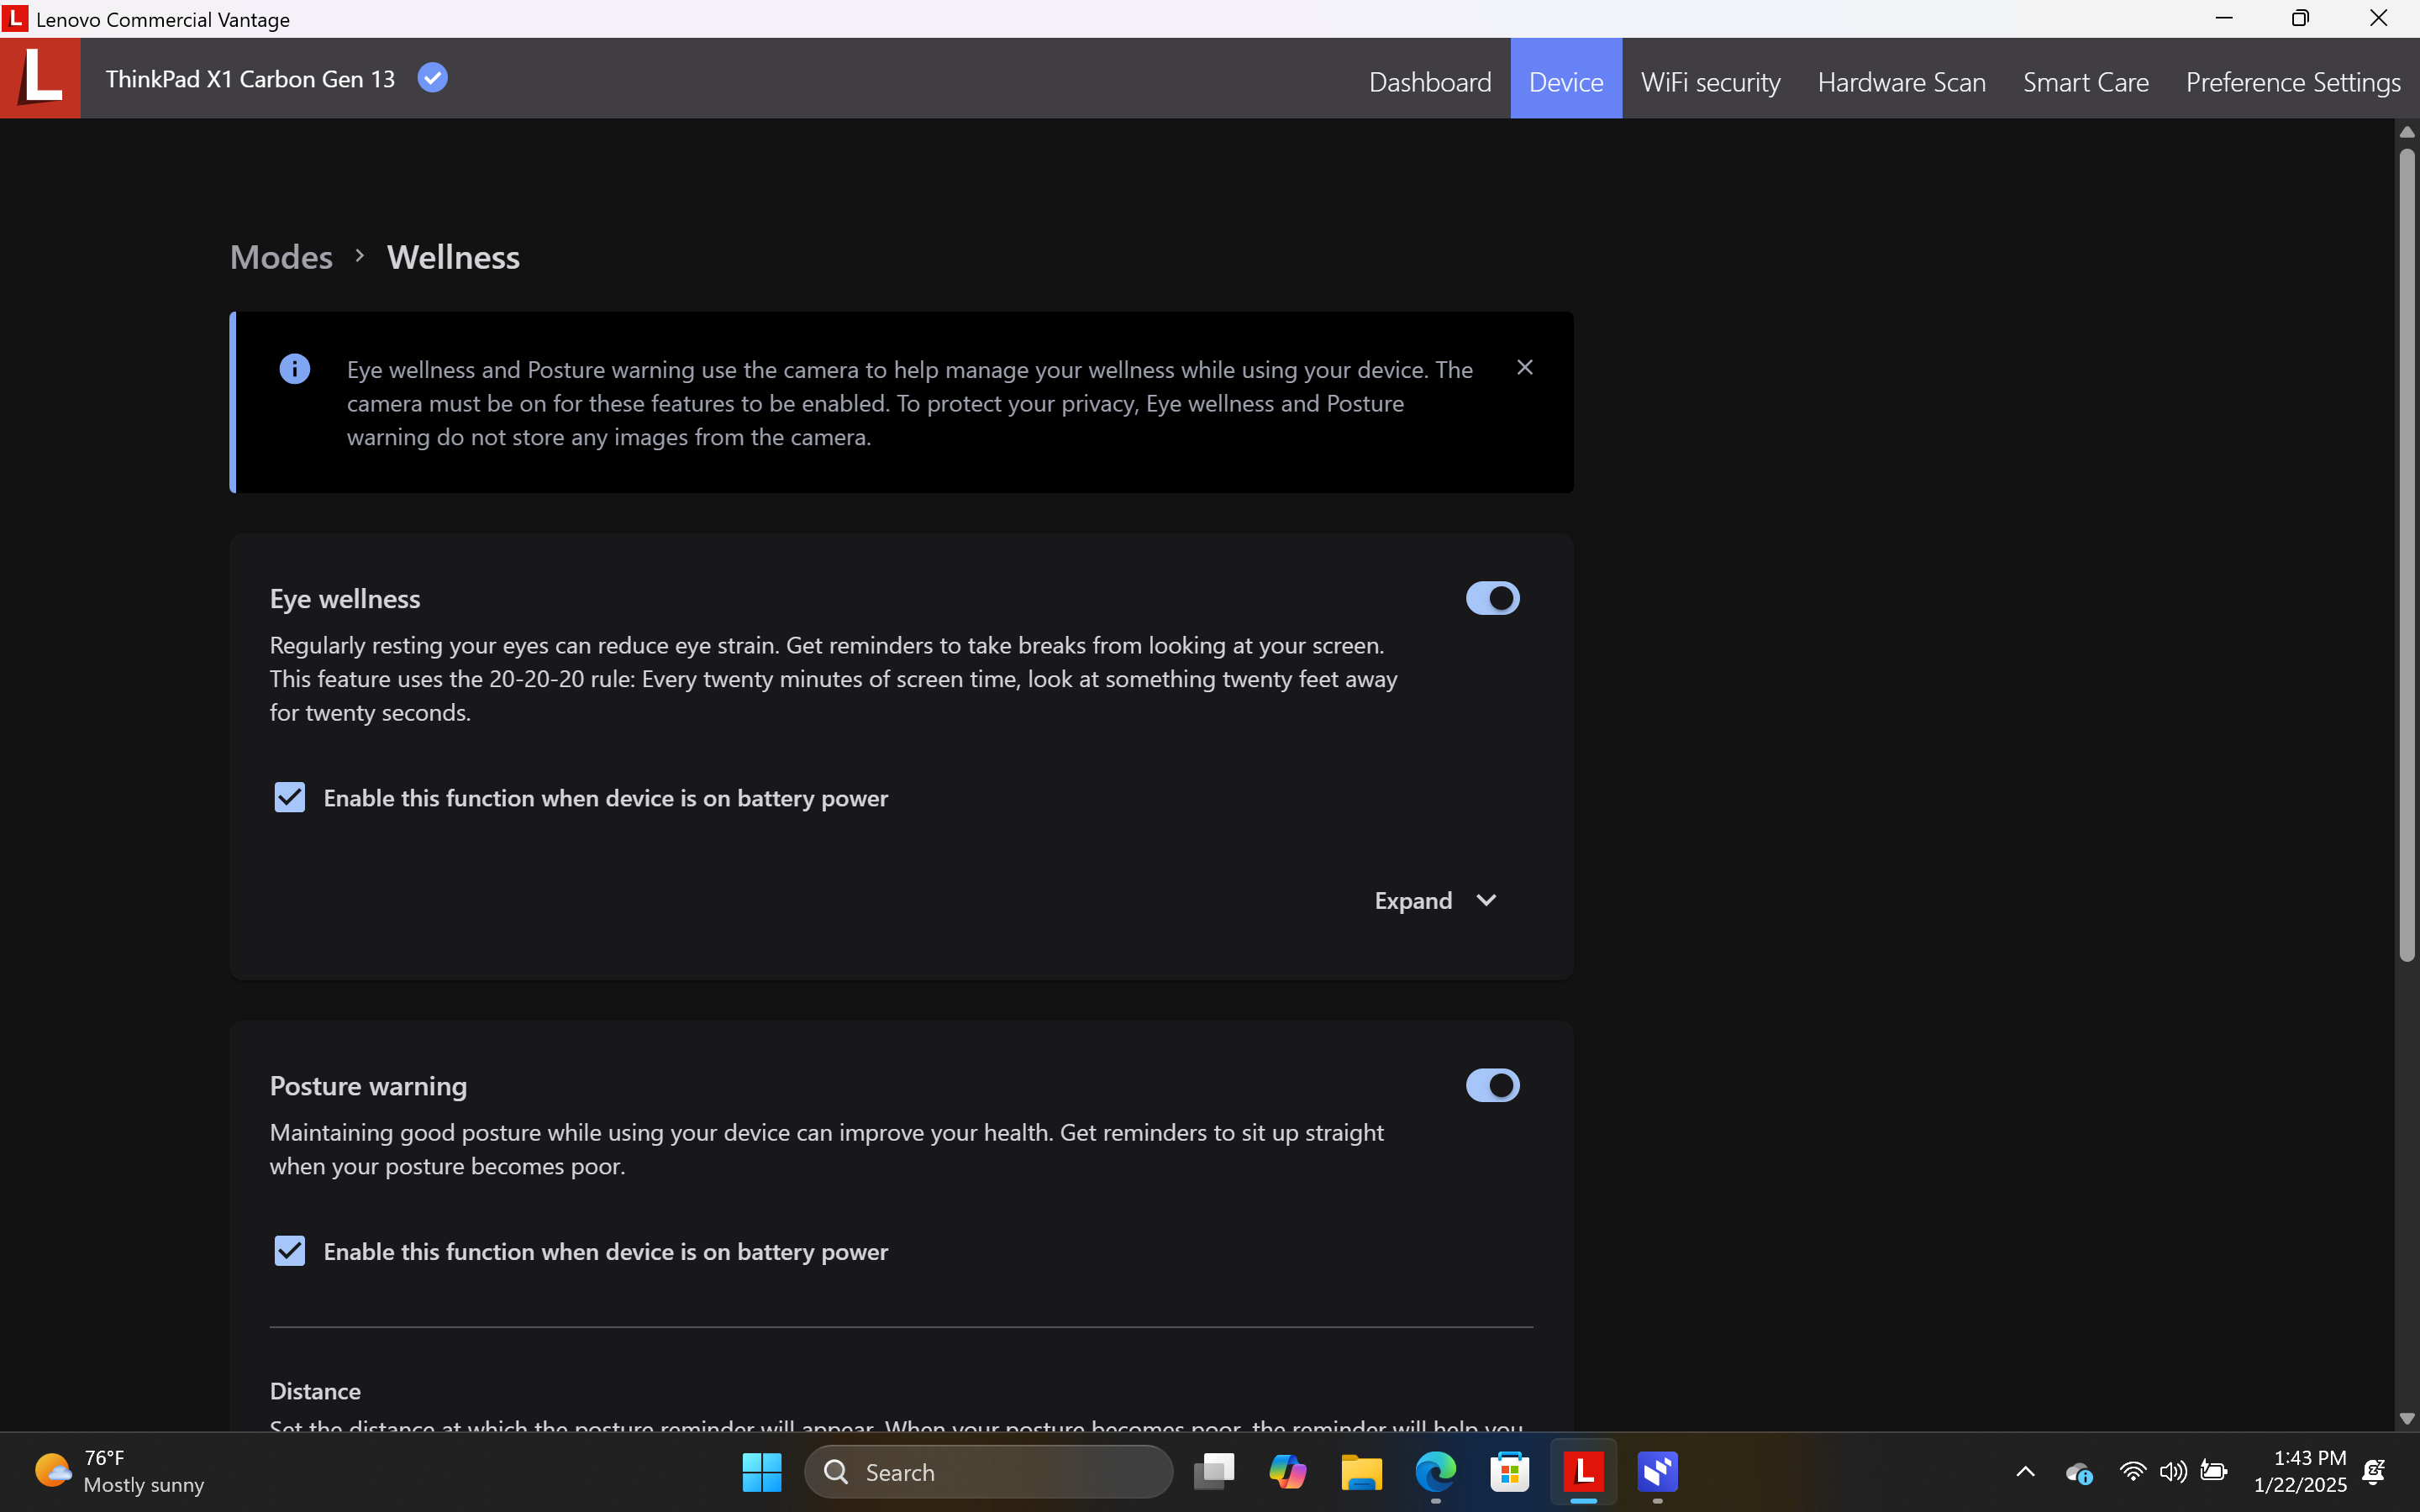The image size is (2420, 1512).
Task: Open the Dashboard tab
Action: [1430, 81]
